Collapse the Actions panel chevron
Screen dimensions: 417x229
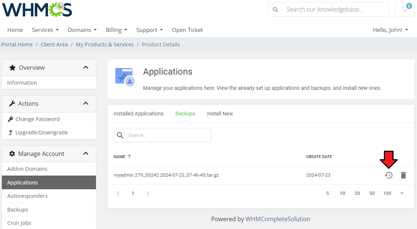point(86,103)
